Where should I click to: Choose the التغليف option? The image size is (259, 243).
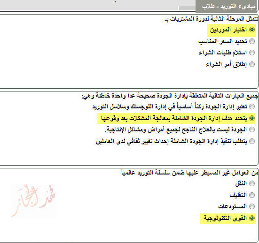[x=252, y=195]
